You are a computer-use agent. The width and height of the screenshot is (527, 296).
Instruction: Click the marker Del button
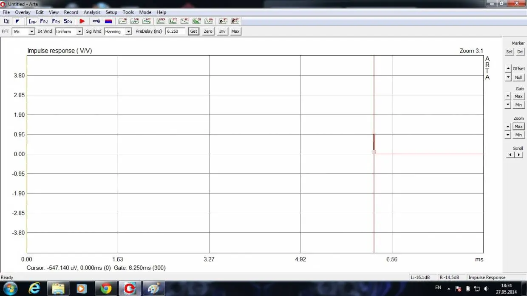pos(520,52)
